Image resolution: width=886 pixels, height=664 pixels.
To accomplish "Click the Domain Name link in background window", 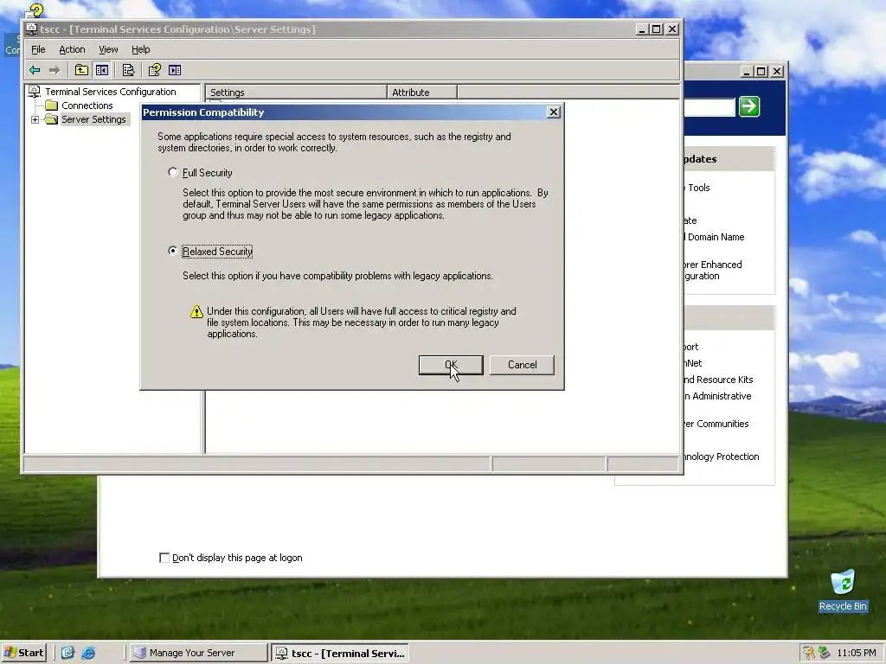I will (x=714, y=237).
